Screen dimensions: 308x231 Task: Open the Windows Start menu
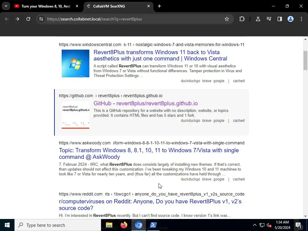[x=7, y=225]
